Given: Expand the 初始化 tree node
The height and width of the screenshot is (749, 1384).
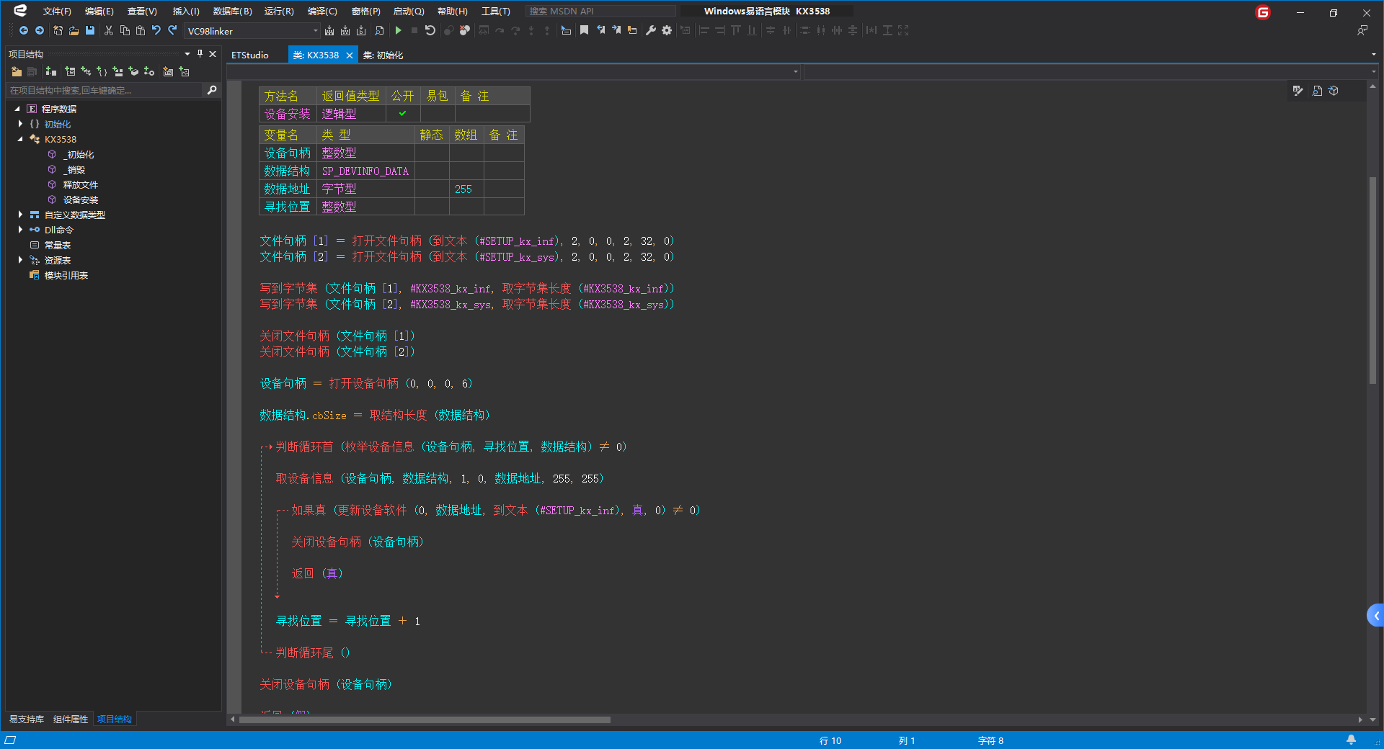Looking at the screenshot, I should pyautogui.click(x=20, y=124).
